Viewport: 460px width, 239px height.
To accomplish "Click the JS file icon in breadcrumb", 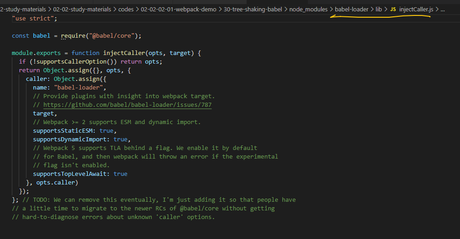I will click(x=393, y=9).
